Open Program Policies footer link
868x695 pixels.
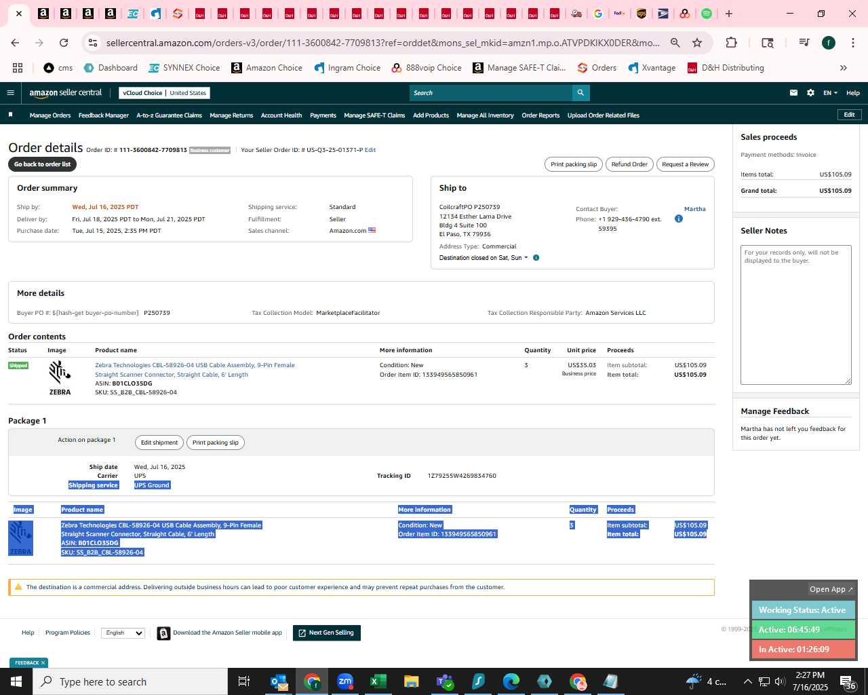(68, 633)
